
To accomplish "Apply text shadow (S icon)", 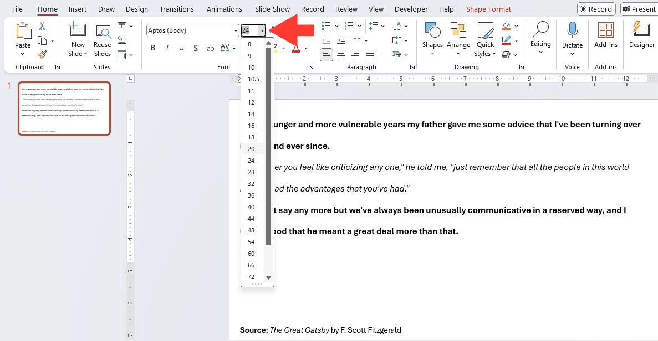I will pyautogui.click(x=196, y=48).
